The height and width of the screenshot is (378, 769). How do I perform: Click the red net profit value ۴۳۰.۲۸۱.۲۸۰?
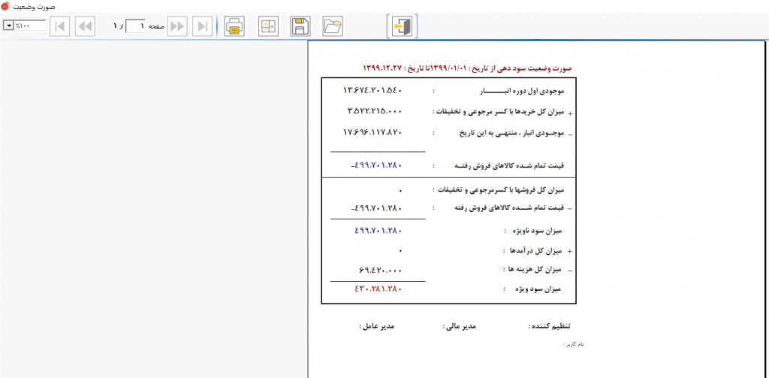point(378,289)
